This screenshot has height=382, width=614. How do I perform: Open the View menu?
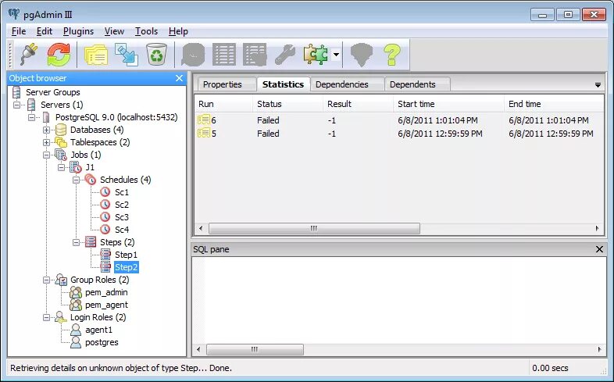(114, 31)
